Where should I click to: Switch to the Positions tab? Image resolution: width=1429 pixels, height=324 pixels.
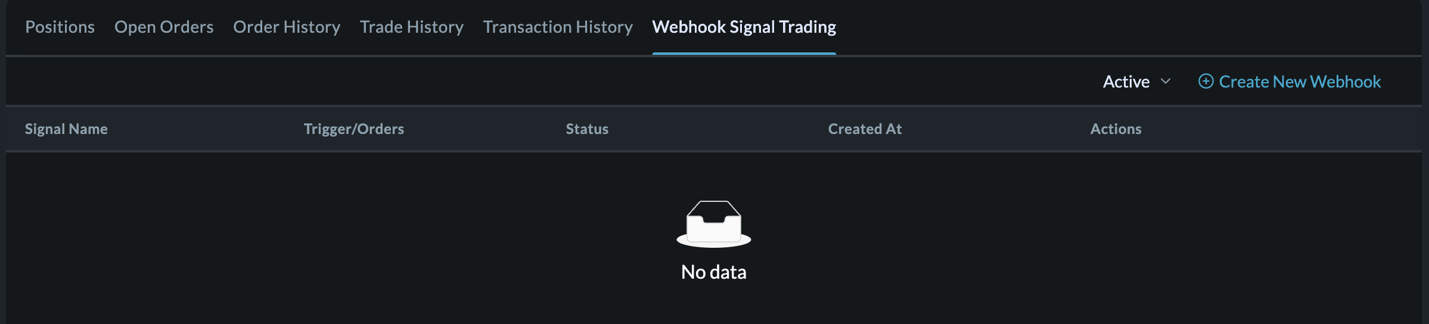60,27
